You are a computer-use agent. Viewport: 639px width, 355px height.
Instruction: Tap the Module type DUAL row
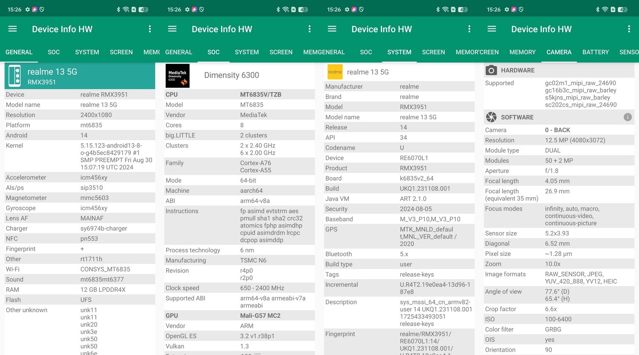coord(559,151)
